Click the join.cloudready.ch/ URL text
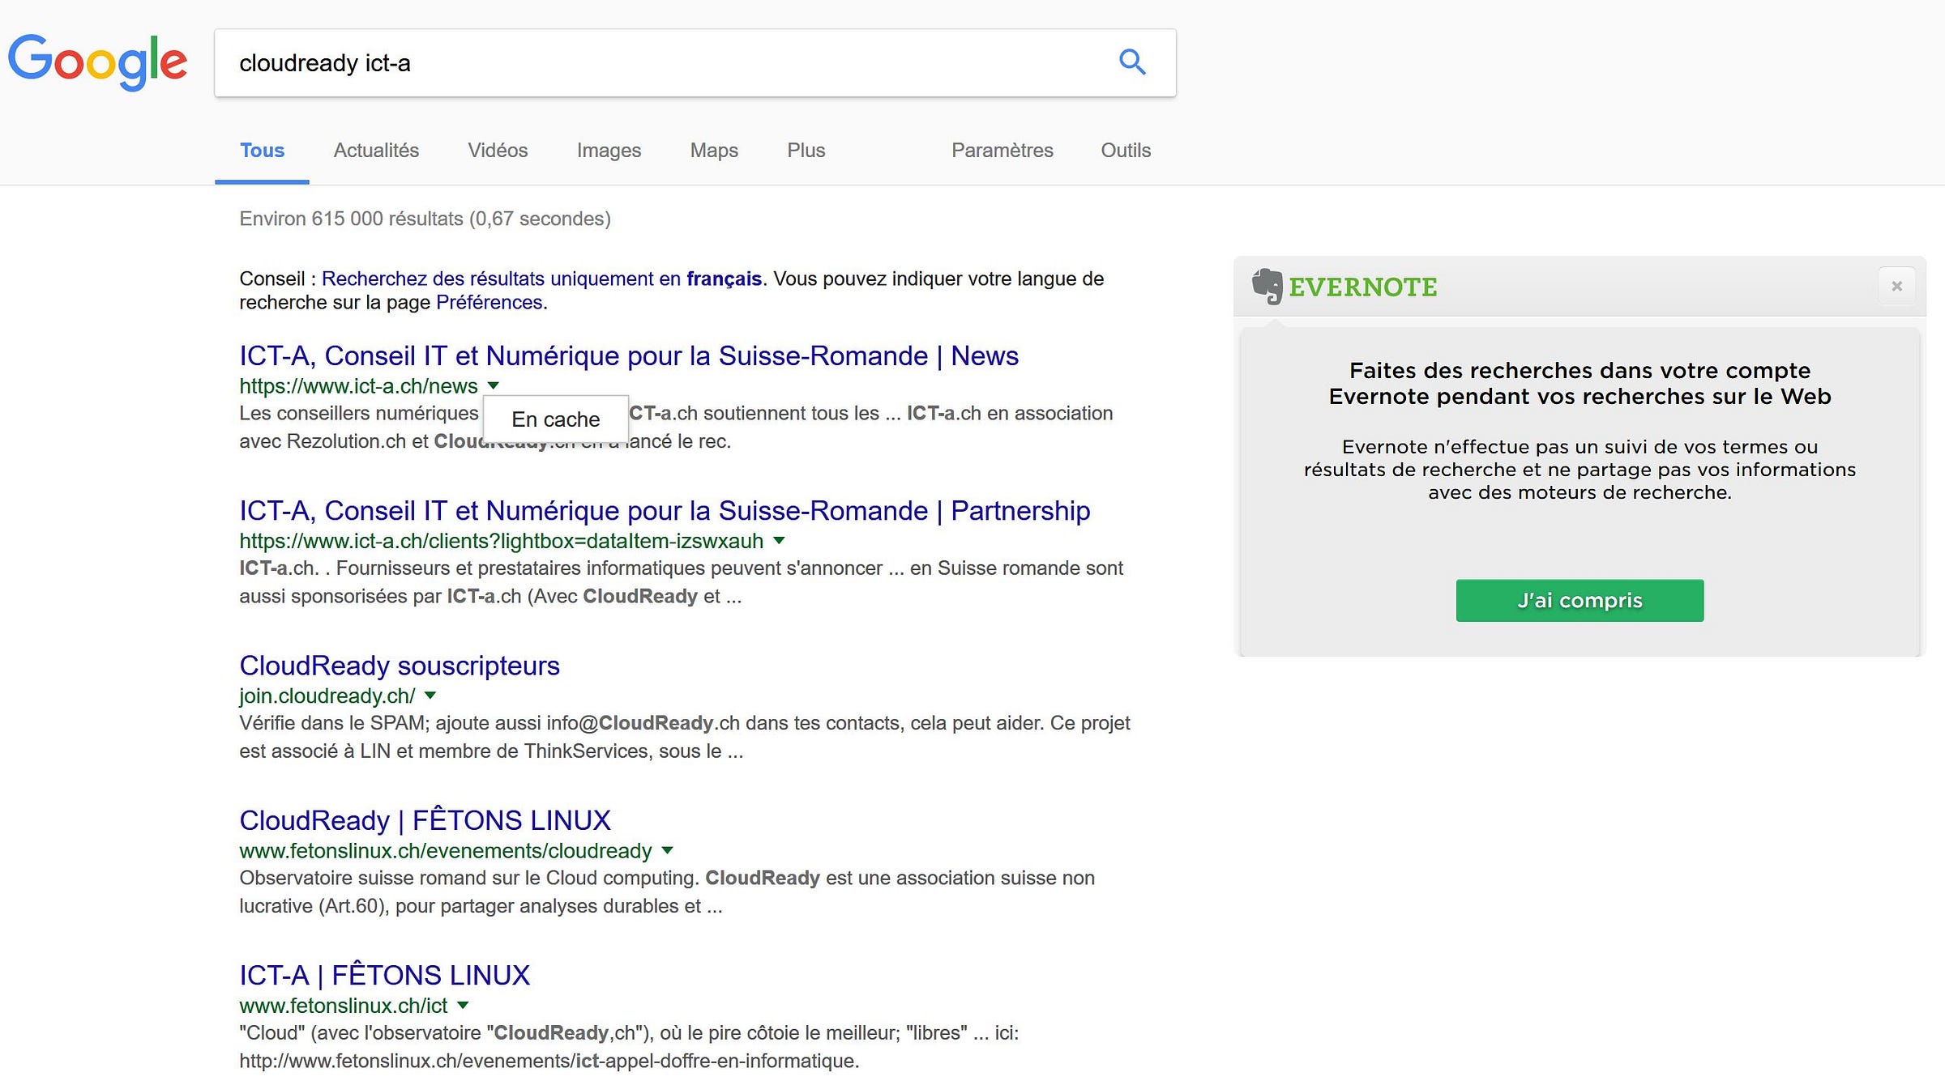 [x=327, y=696]
